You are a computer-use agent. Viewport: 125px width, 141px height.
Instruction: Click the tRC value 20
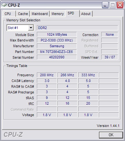(x=88, y=103)
